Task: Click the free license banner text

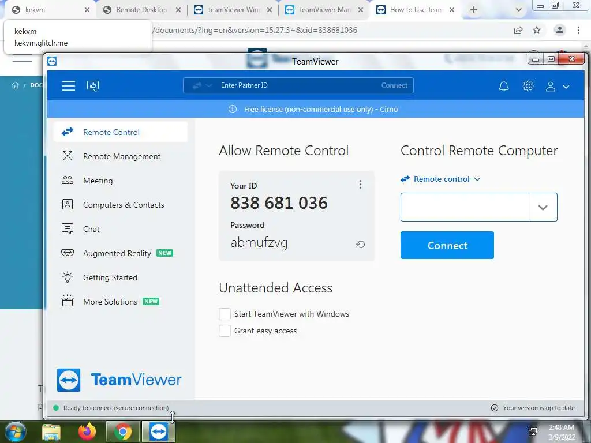Action: click(321, 109)
